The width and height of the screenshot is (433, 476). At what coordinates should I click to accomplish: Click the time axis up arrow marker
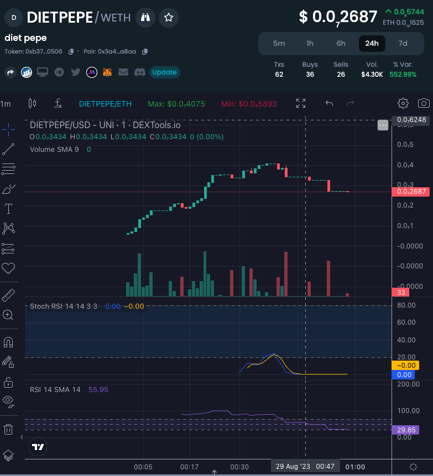(x=215, y=472)
